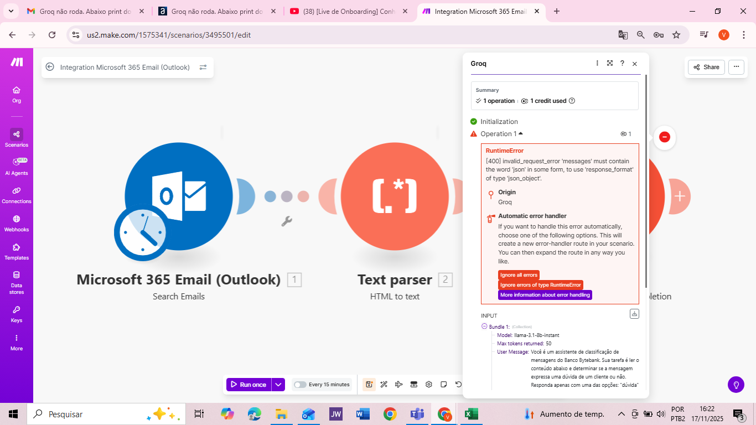756x425 pixels.
Task: Open the Windows Start menu
Action: pyautogui.click(x=13, y=414)
